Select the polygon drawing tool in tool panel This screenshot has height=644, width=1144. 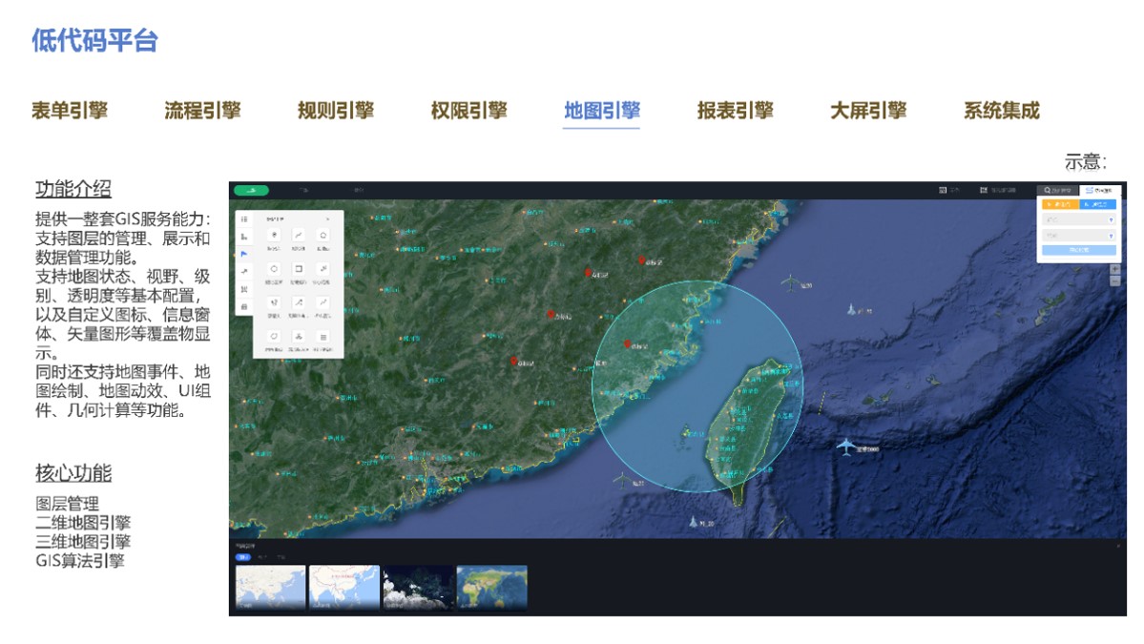(x=323, y=235)
